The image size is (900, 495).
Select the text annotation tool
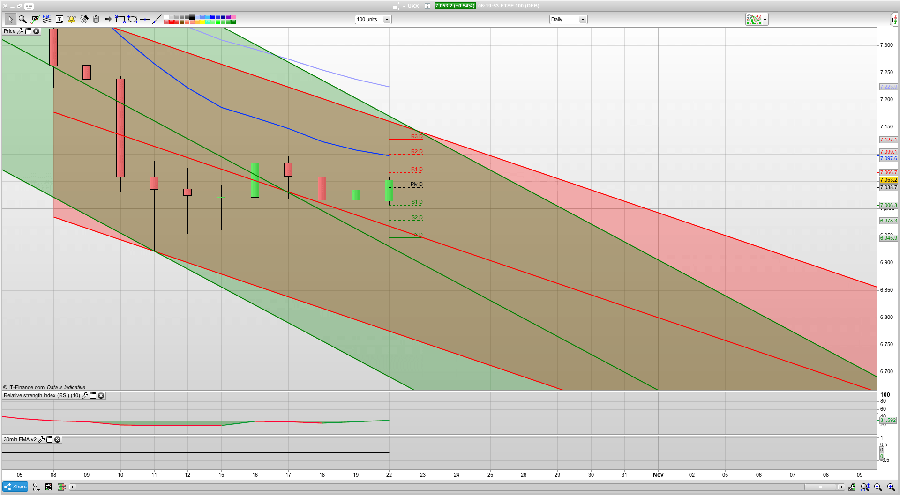click(60, 19)
